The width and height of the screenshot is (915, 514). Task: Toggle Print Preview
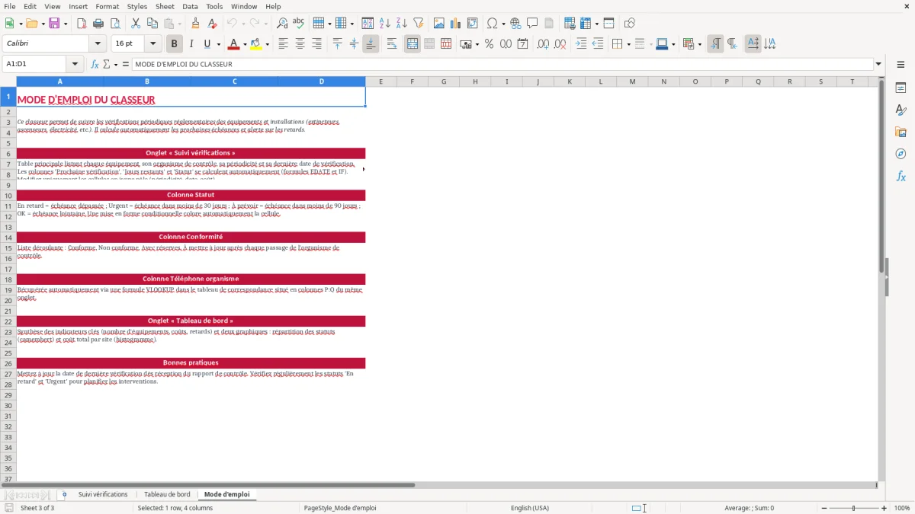pos(114,24)
